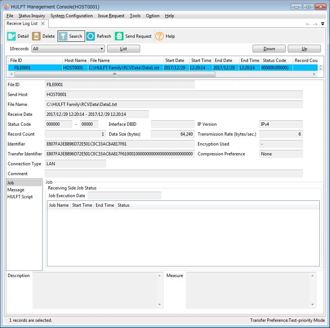Click the IP Version field showing IPv4
This screenshot has height=328, width=330.
pos(281,124)
